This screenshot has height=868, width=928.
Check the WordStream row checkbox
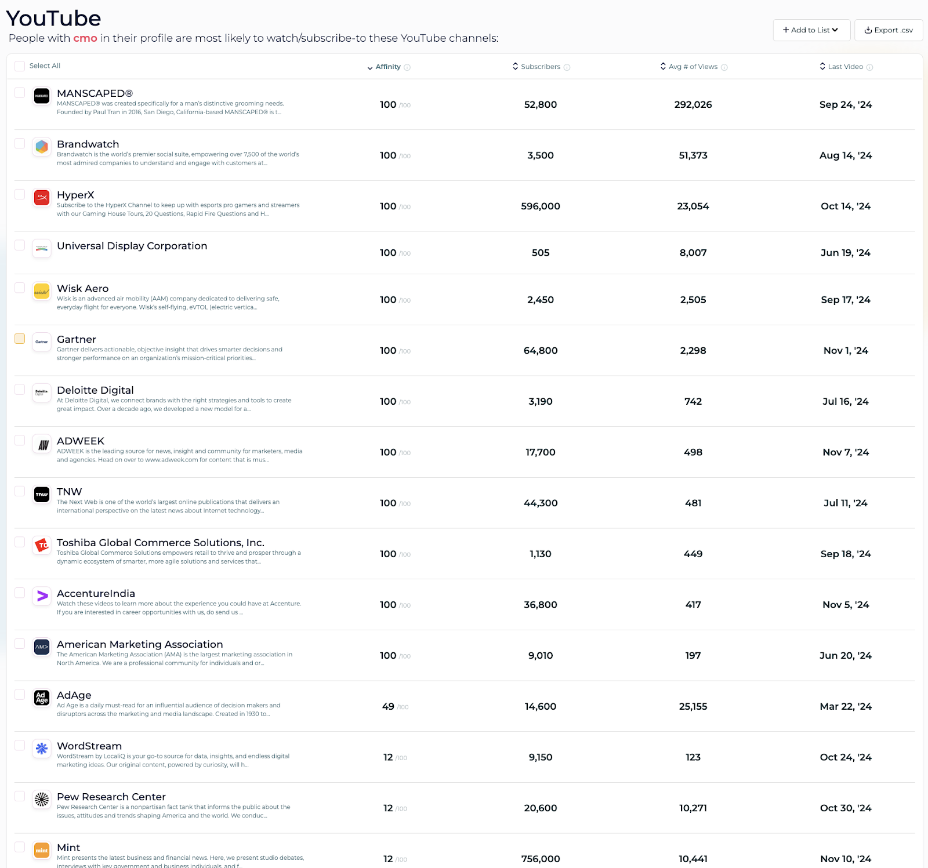coord(20,745)
